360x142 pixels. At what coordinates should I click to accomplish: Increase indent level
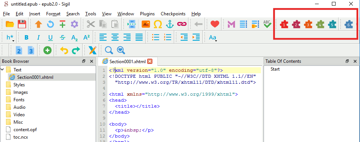point(196,37)
